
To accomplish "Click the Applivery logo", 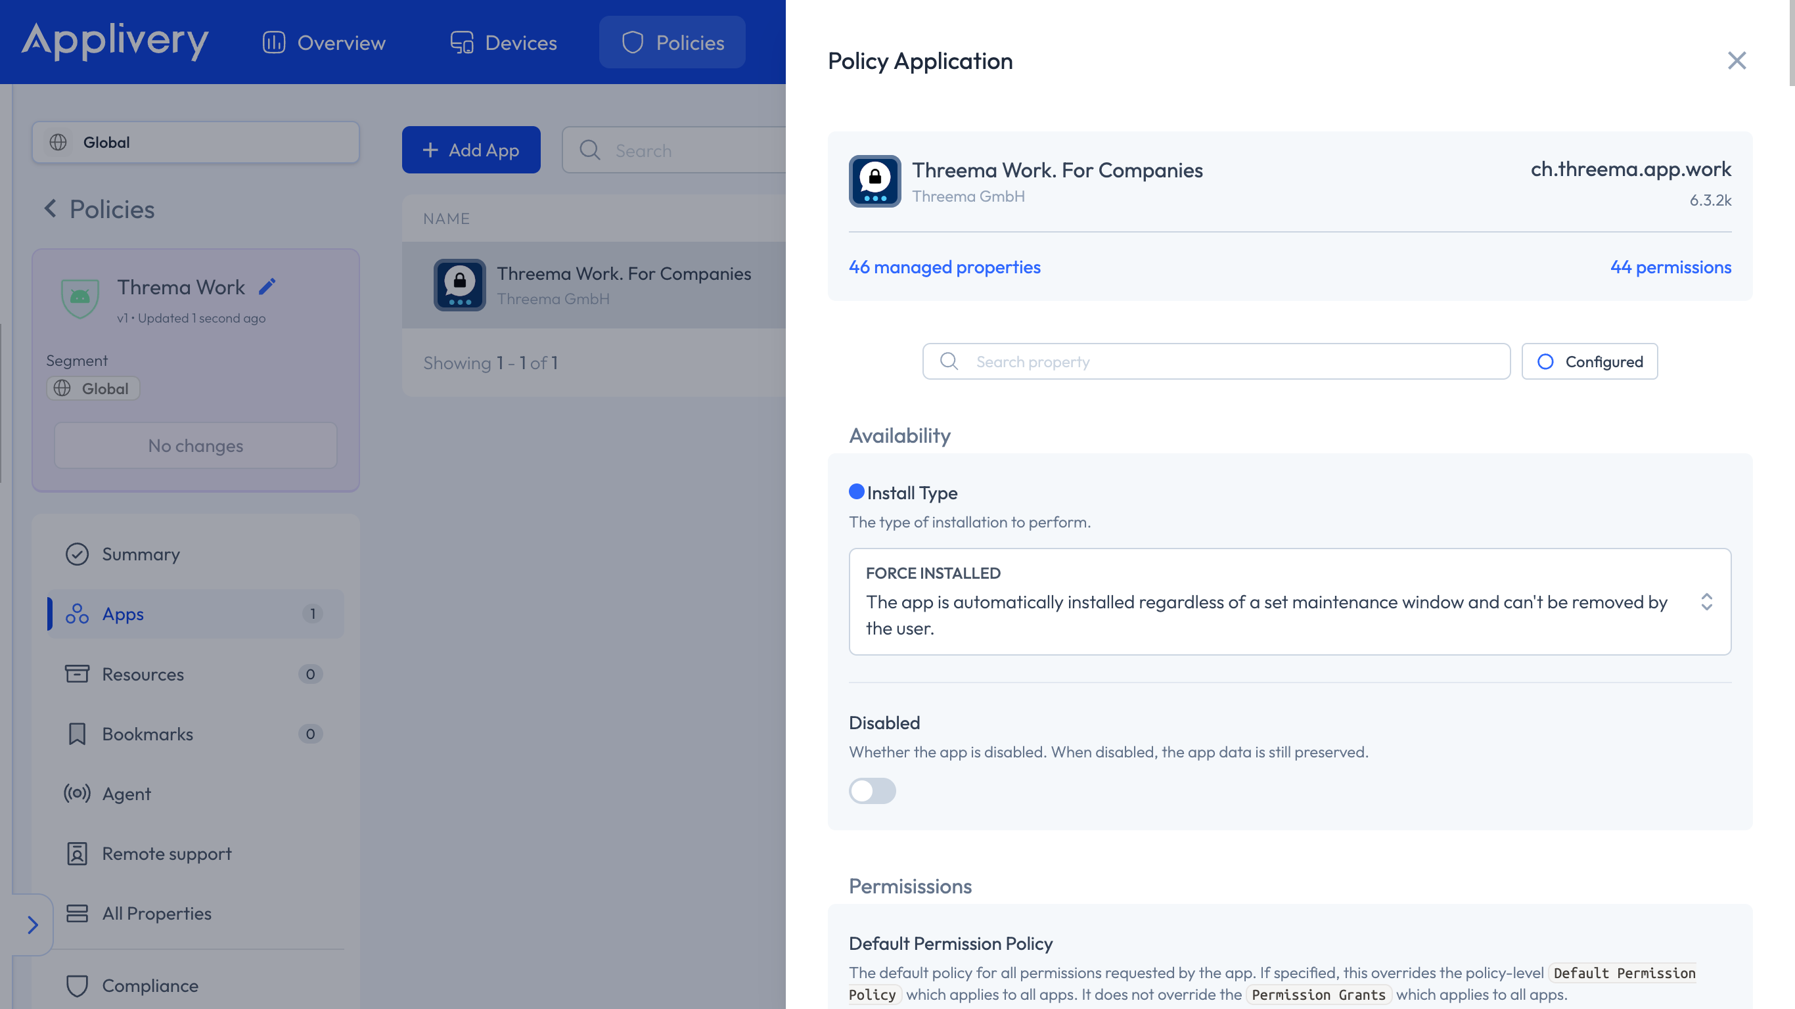I will pyautogui.click(x=115, y=41).
